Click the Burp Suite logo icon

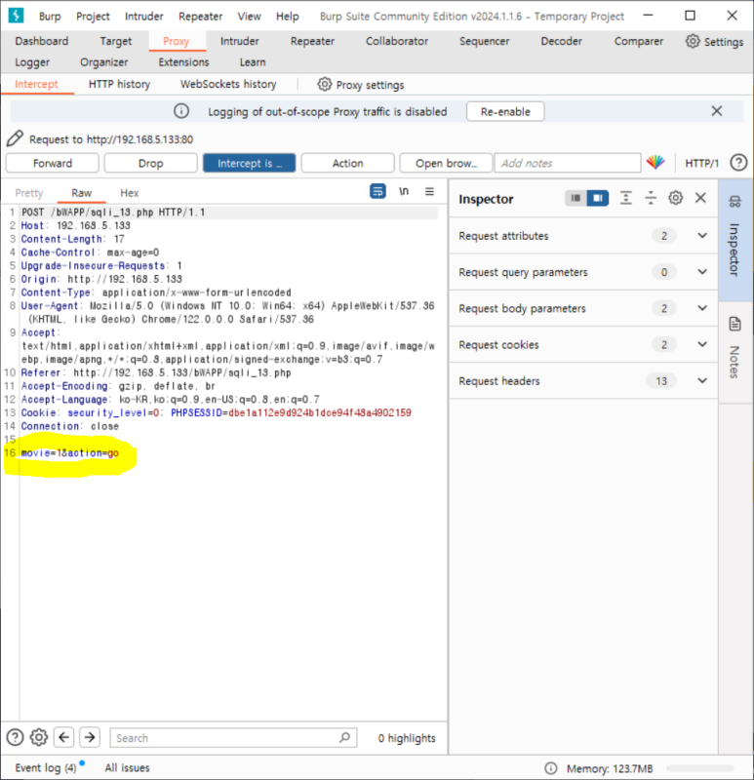coord(16,16)
